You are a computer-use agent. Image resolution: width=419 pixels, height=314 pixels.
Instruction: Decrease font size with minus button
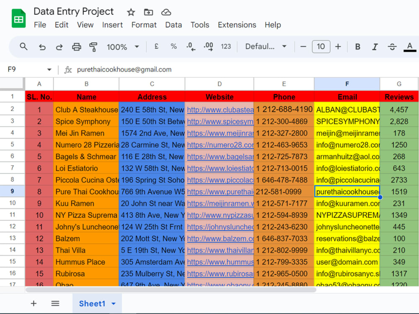303,47
